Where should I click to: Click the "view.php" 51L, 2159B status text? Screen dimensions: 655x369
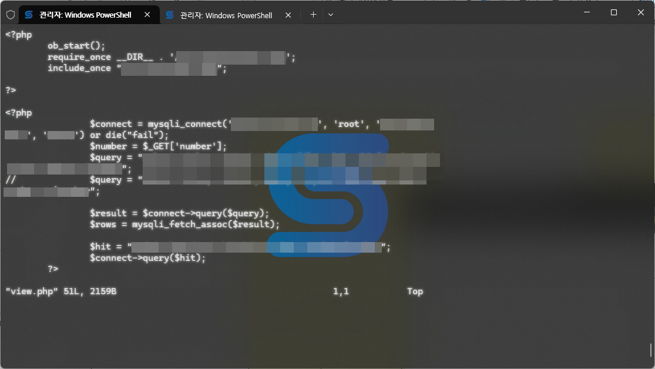click(61, 291)
